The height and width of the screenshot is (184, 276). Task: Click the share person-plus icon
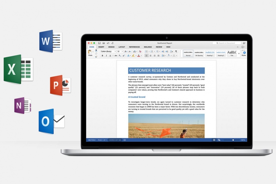click(244, 43)
